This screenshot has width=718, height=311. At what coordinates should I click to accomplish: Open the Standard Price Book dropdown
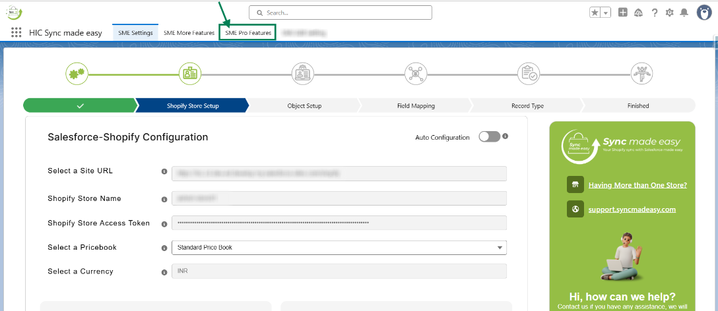(x=339, y=248)
